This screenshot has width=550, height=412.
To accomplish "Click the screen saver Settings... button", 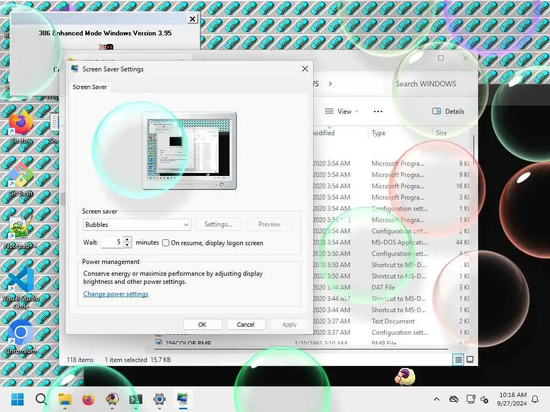I will (x=218, y=224).
